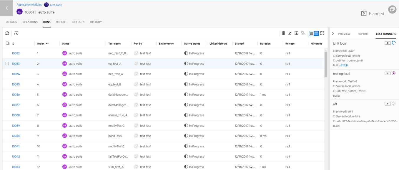Click the group-by icon in grid toolbar
Image resolution: width=399 pixels, height=170 pixels.
pos(296,33)
